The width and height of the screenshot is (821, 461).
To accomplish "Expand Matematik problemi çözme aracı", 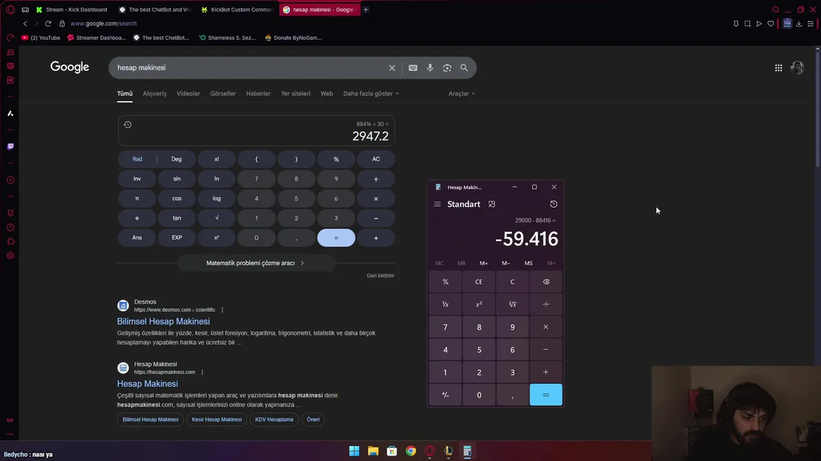I will click(255, 263).
